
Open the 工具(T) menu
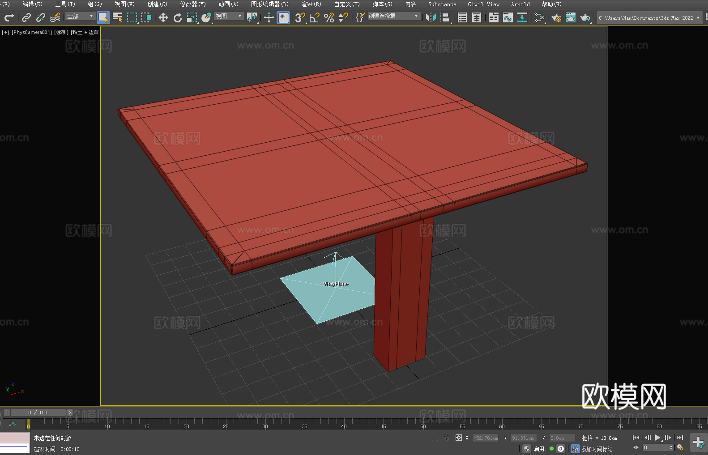[65, 4]
